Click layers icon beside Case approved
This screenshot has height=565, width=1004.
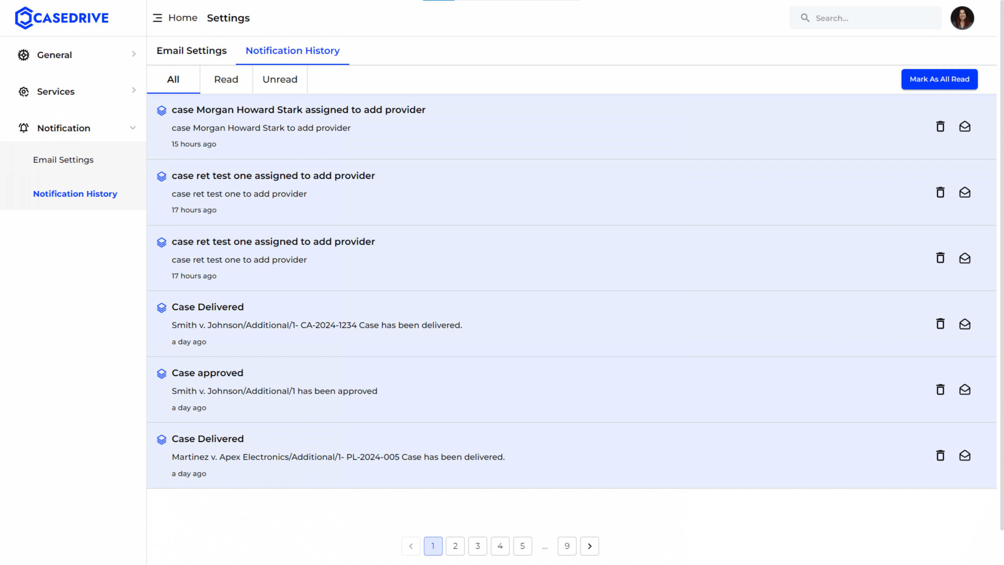(161, 374)
